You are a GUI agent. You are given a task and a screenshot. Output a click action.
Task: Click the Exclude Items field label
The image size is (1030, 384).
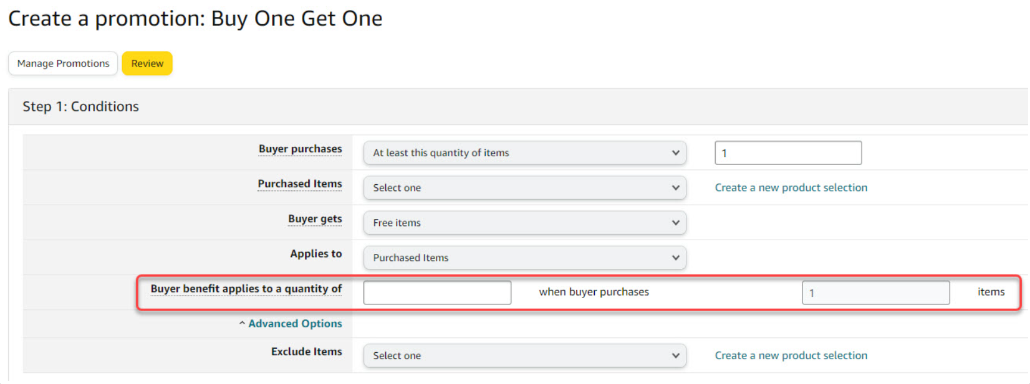tap(306, 352)
